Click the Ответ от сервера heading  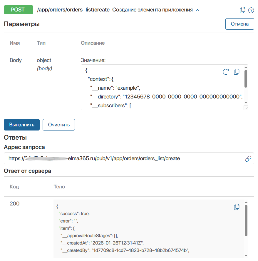[27, 171]
